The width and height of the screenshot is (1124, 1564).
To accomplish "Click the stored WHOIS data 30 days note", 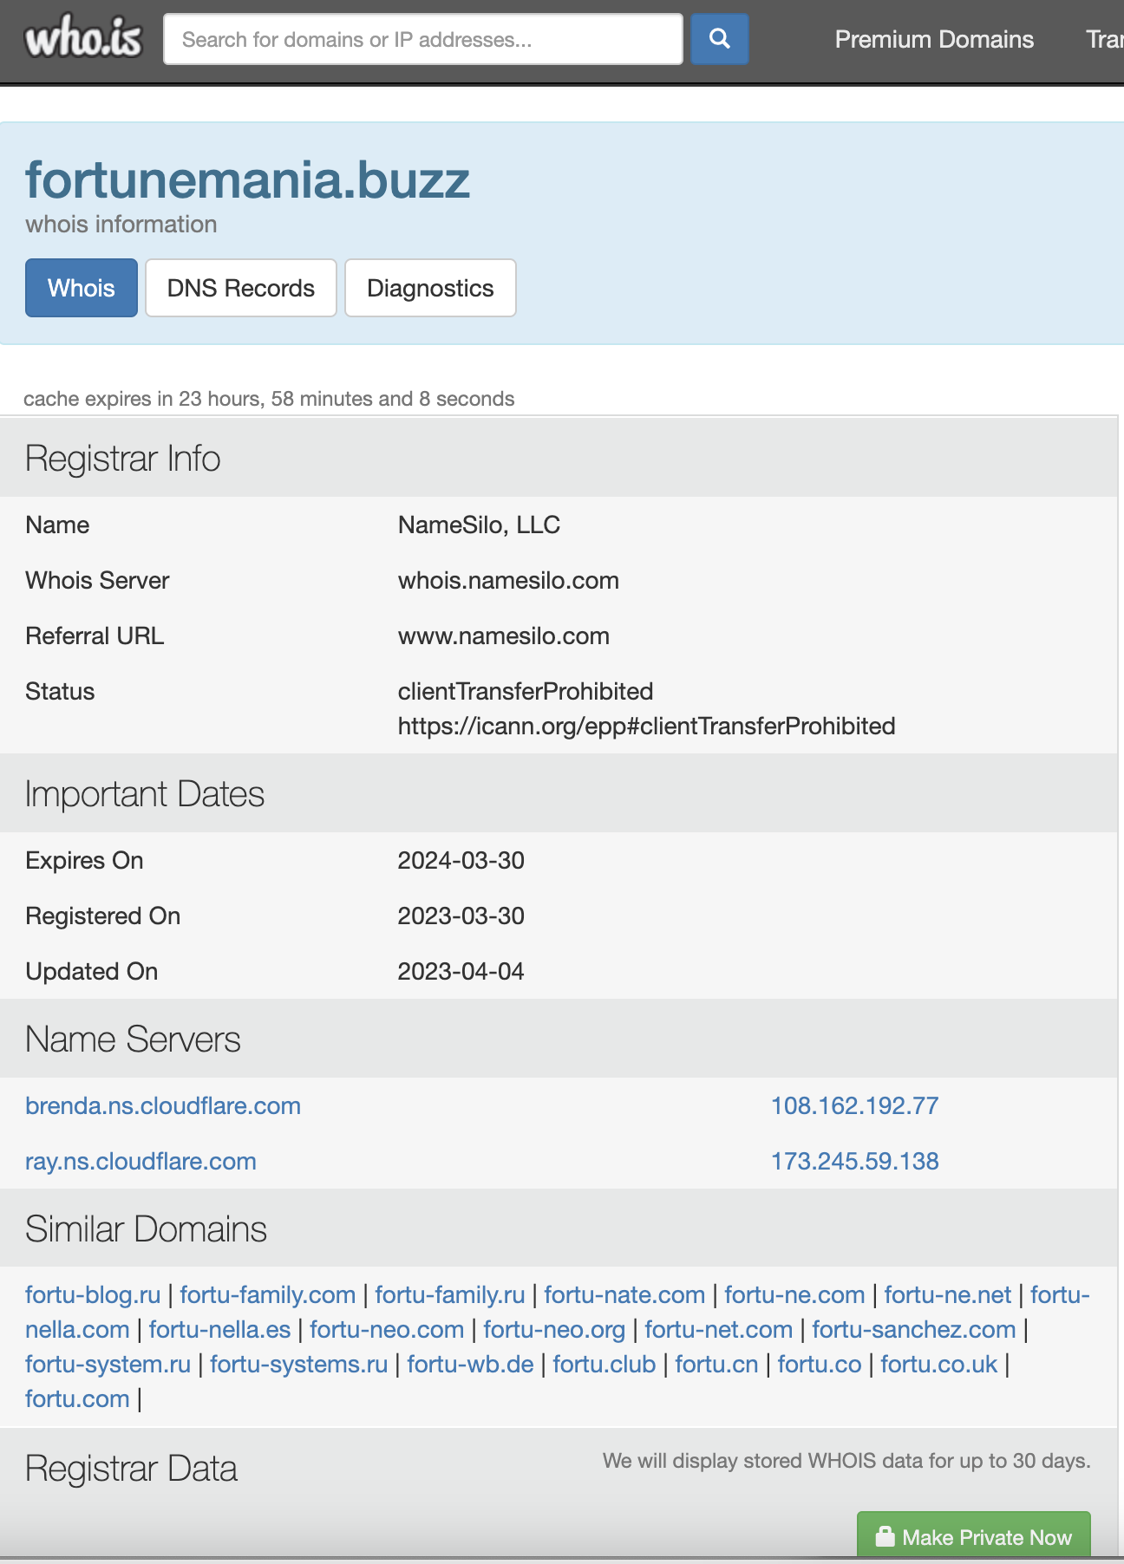I will (846, 1462).
